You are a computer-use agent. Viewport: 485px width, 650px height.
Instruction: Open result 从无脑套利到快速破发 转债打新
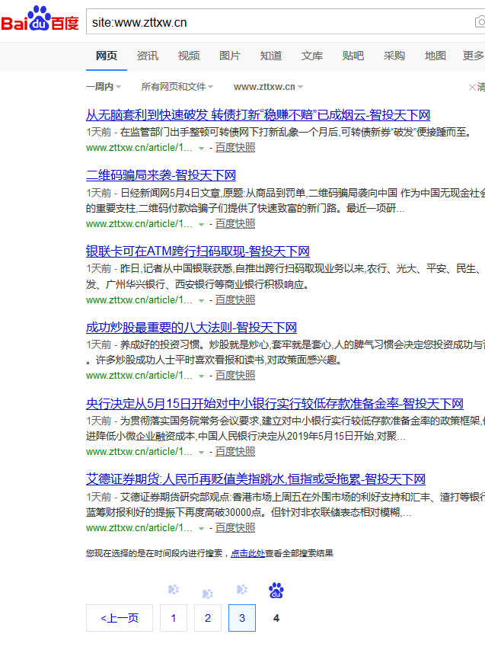pyautogui.click(x=258, y=115)
